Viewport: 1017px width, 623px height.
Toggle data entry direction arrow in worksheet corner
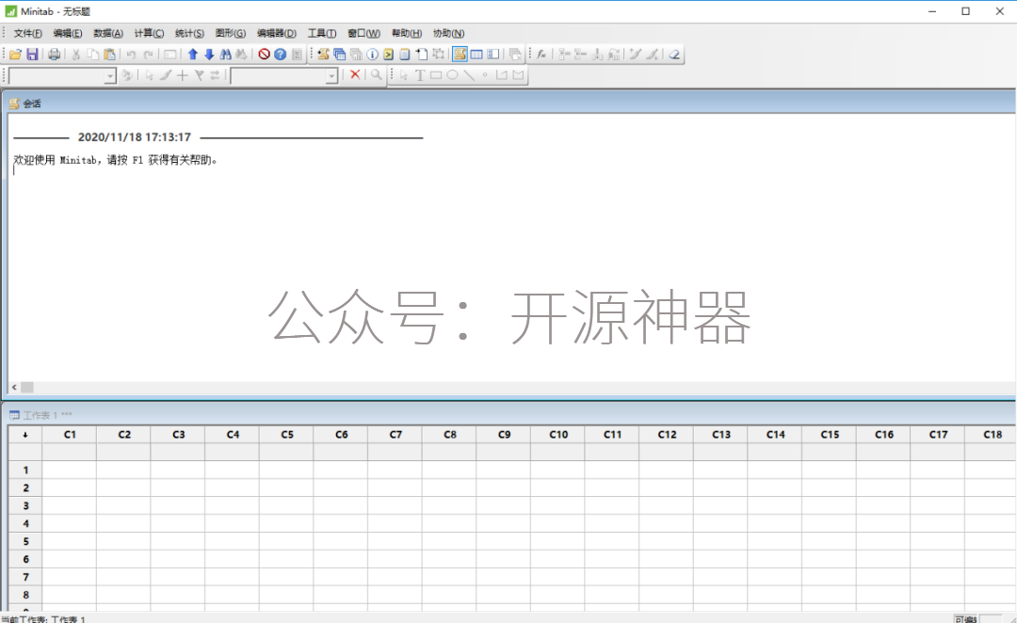(x=25, y=435)
